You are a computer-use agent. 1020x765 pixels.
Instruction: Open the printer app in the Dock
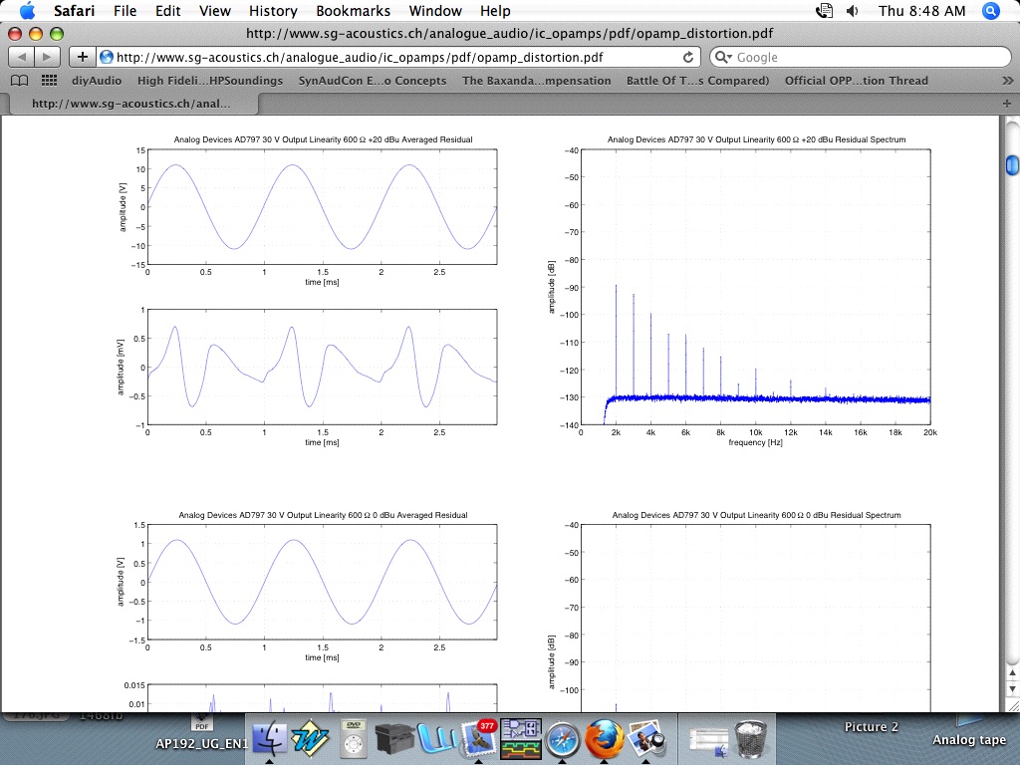point(394,740)
